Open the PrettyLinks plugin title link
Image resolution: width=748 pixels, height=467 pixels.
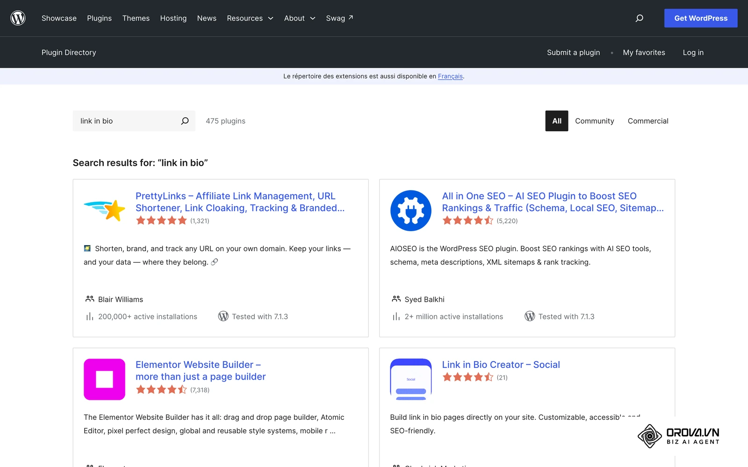coord(240,202)
